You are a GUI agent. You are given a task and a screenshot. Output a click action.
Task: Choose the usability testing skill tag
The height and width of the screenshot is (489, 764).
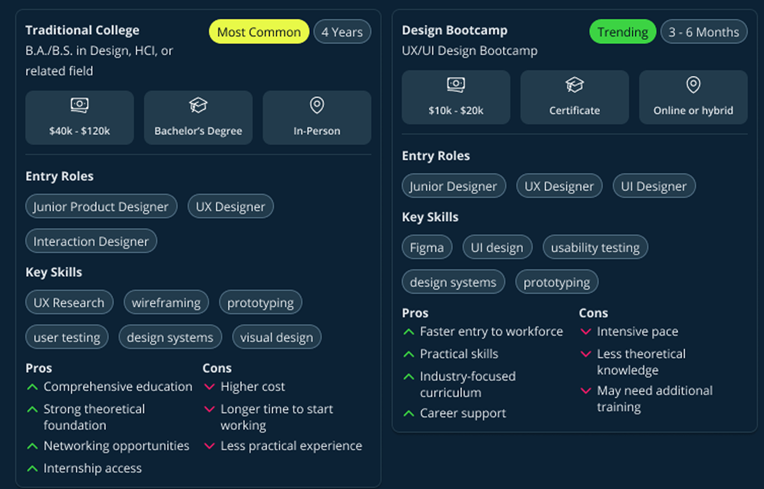(x=595, y=248)
